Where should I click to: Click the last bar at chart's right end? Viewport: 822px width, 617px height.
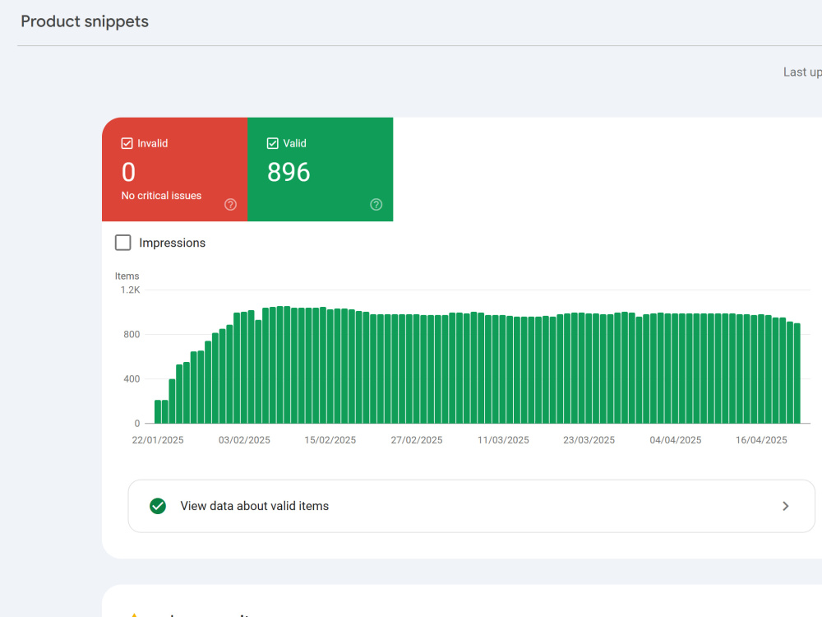click(797, 373)
